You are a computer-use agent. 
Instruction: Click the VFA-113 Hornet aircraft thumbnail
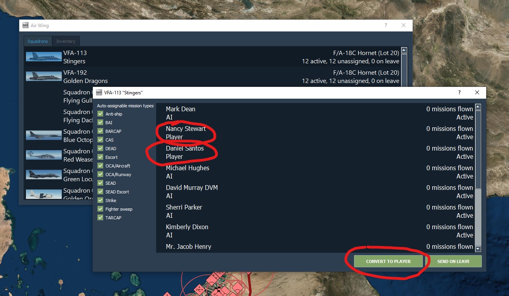pyautogui.click(x=44, y=57)
